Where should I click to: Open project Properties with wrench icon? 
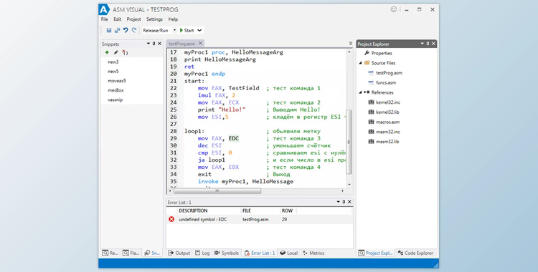point(378,53)
